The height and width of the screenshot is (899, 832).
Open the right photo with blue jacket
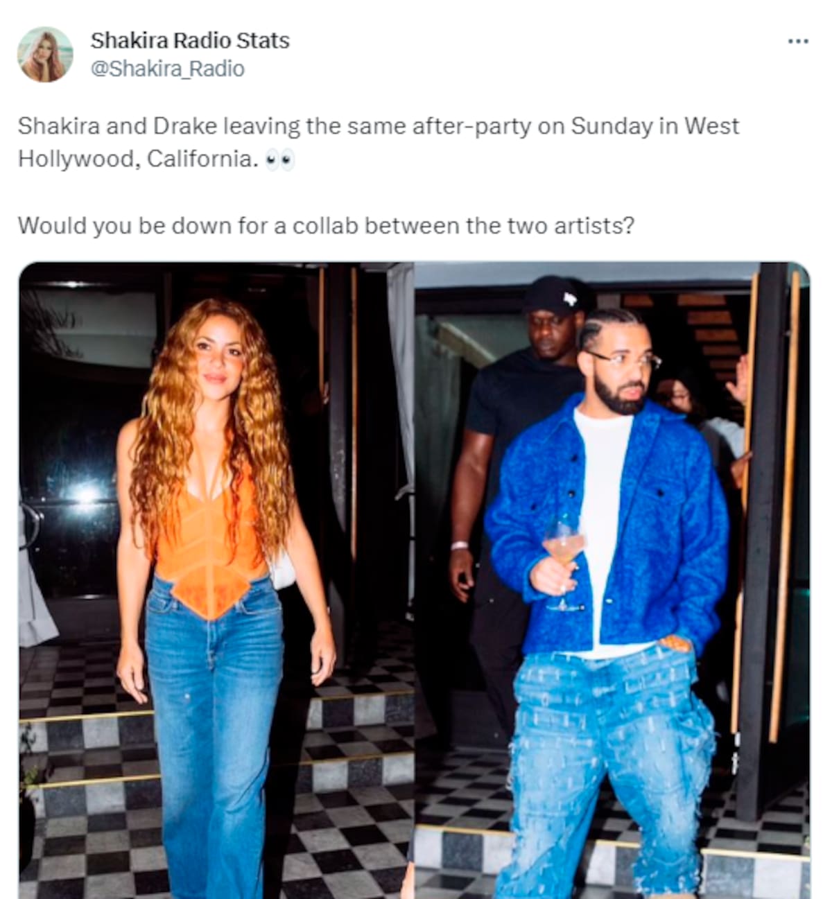612,580
